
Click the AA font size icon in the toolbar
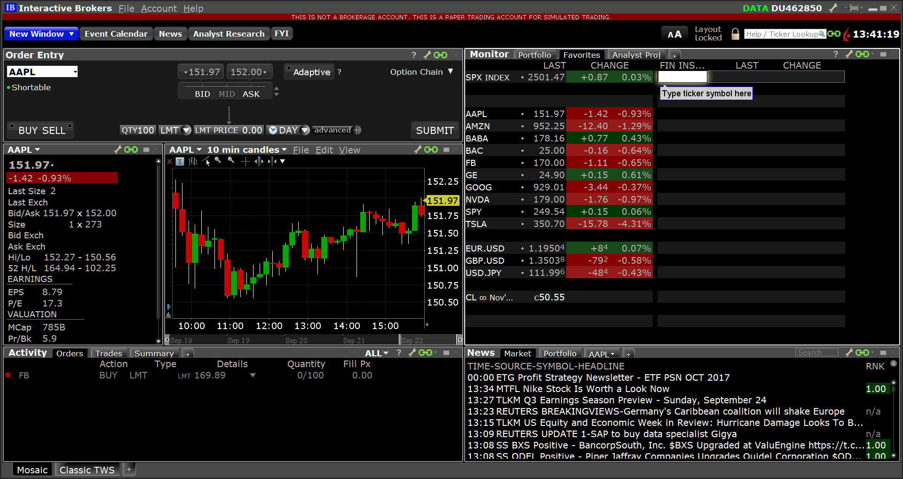[674, 33]
